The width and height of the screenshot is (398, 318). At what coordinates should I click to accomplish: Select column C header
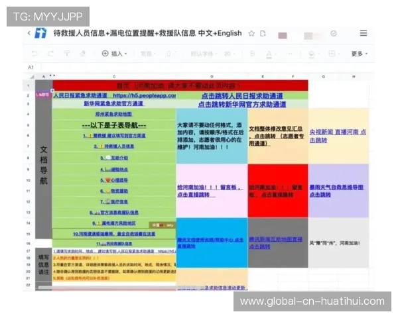tap(114, 77)
